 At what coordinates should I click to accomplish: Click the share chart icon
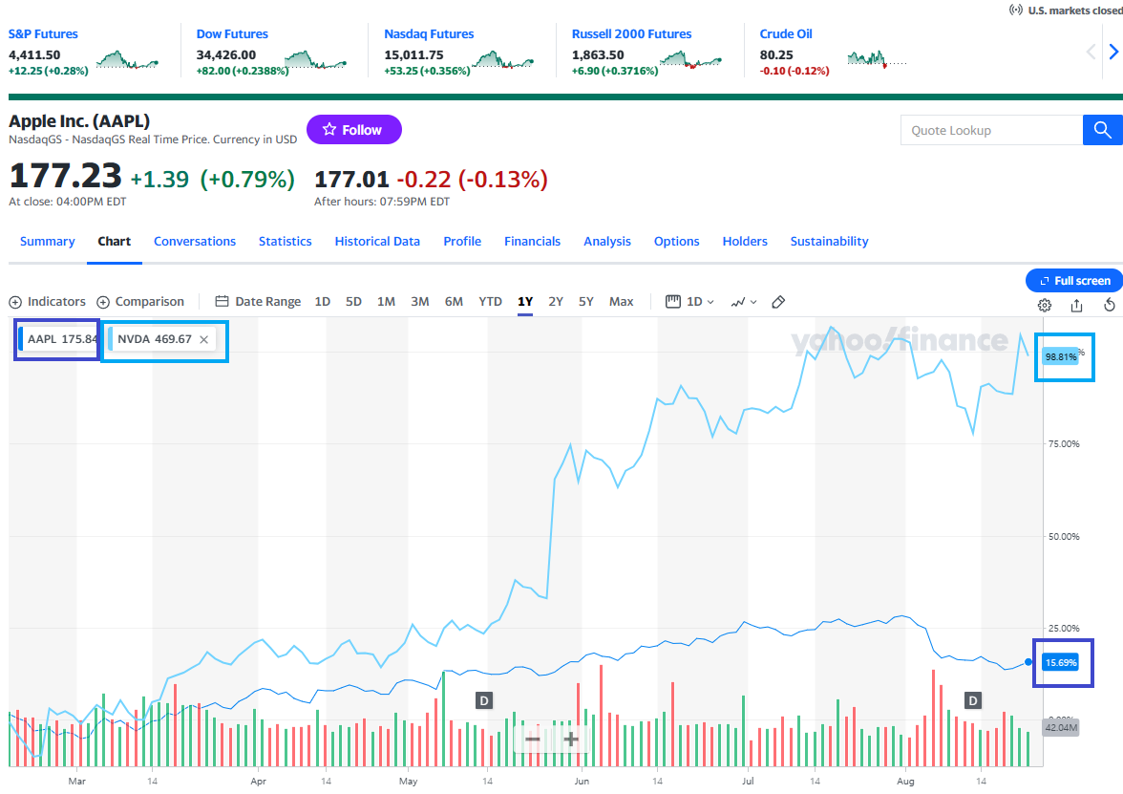coord(1076,306)
